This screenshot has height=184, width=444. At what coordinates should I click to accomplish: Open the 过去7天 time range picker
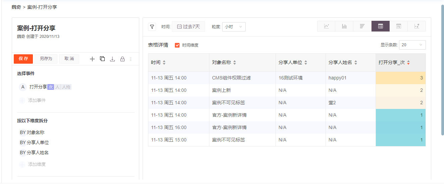[188, 26]
